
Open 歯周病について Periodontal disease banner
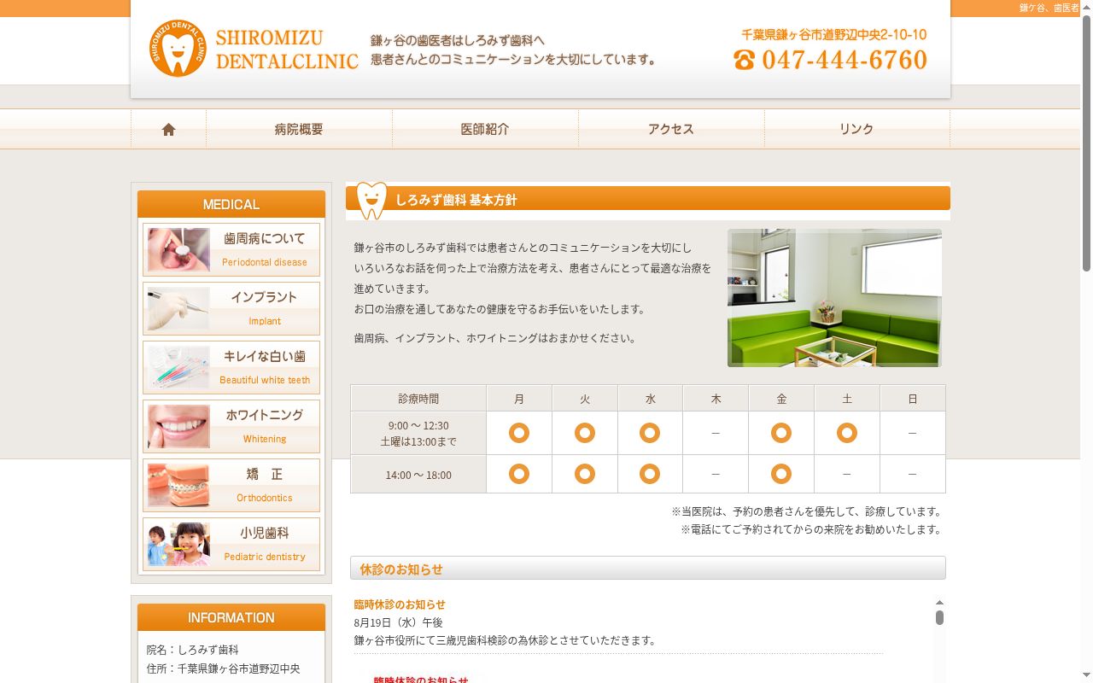[231, 249]
